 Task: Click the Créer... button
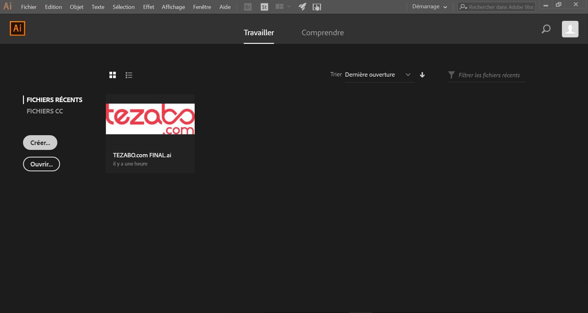40,143
